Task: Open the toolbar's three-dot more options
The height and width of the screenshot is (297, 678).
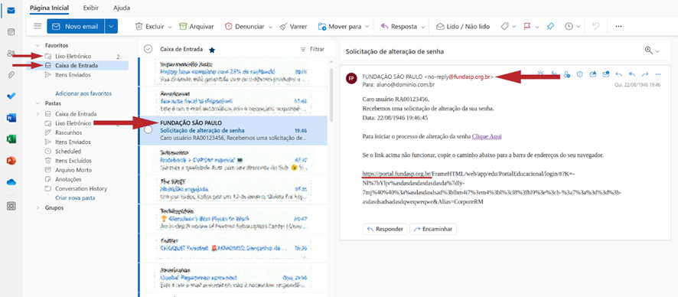Action: tap(618, 26)
